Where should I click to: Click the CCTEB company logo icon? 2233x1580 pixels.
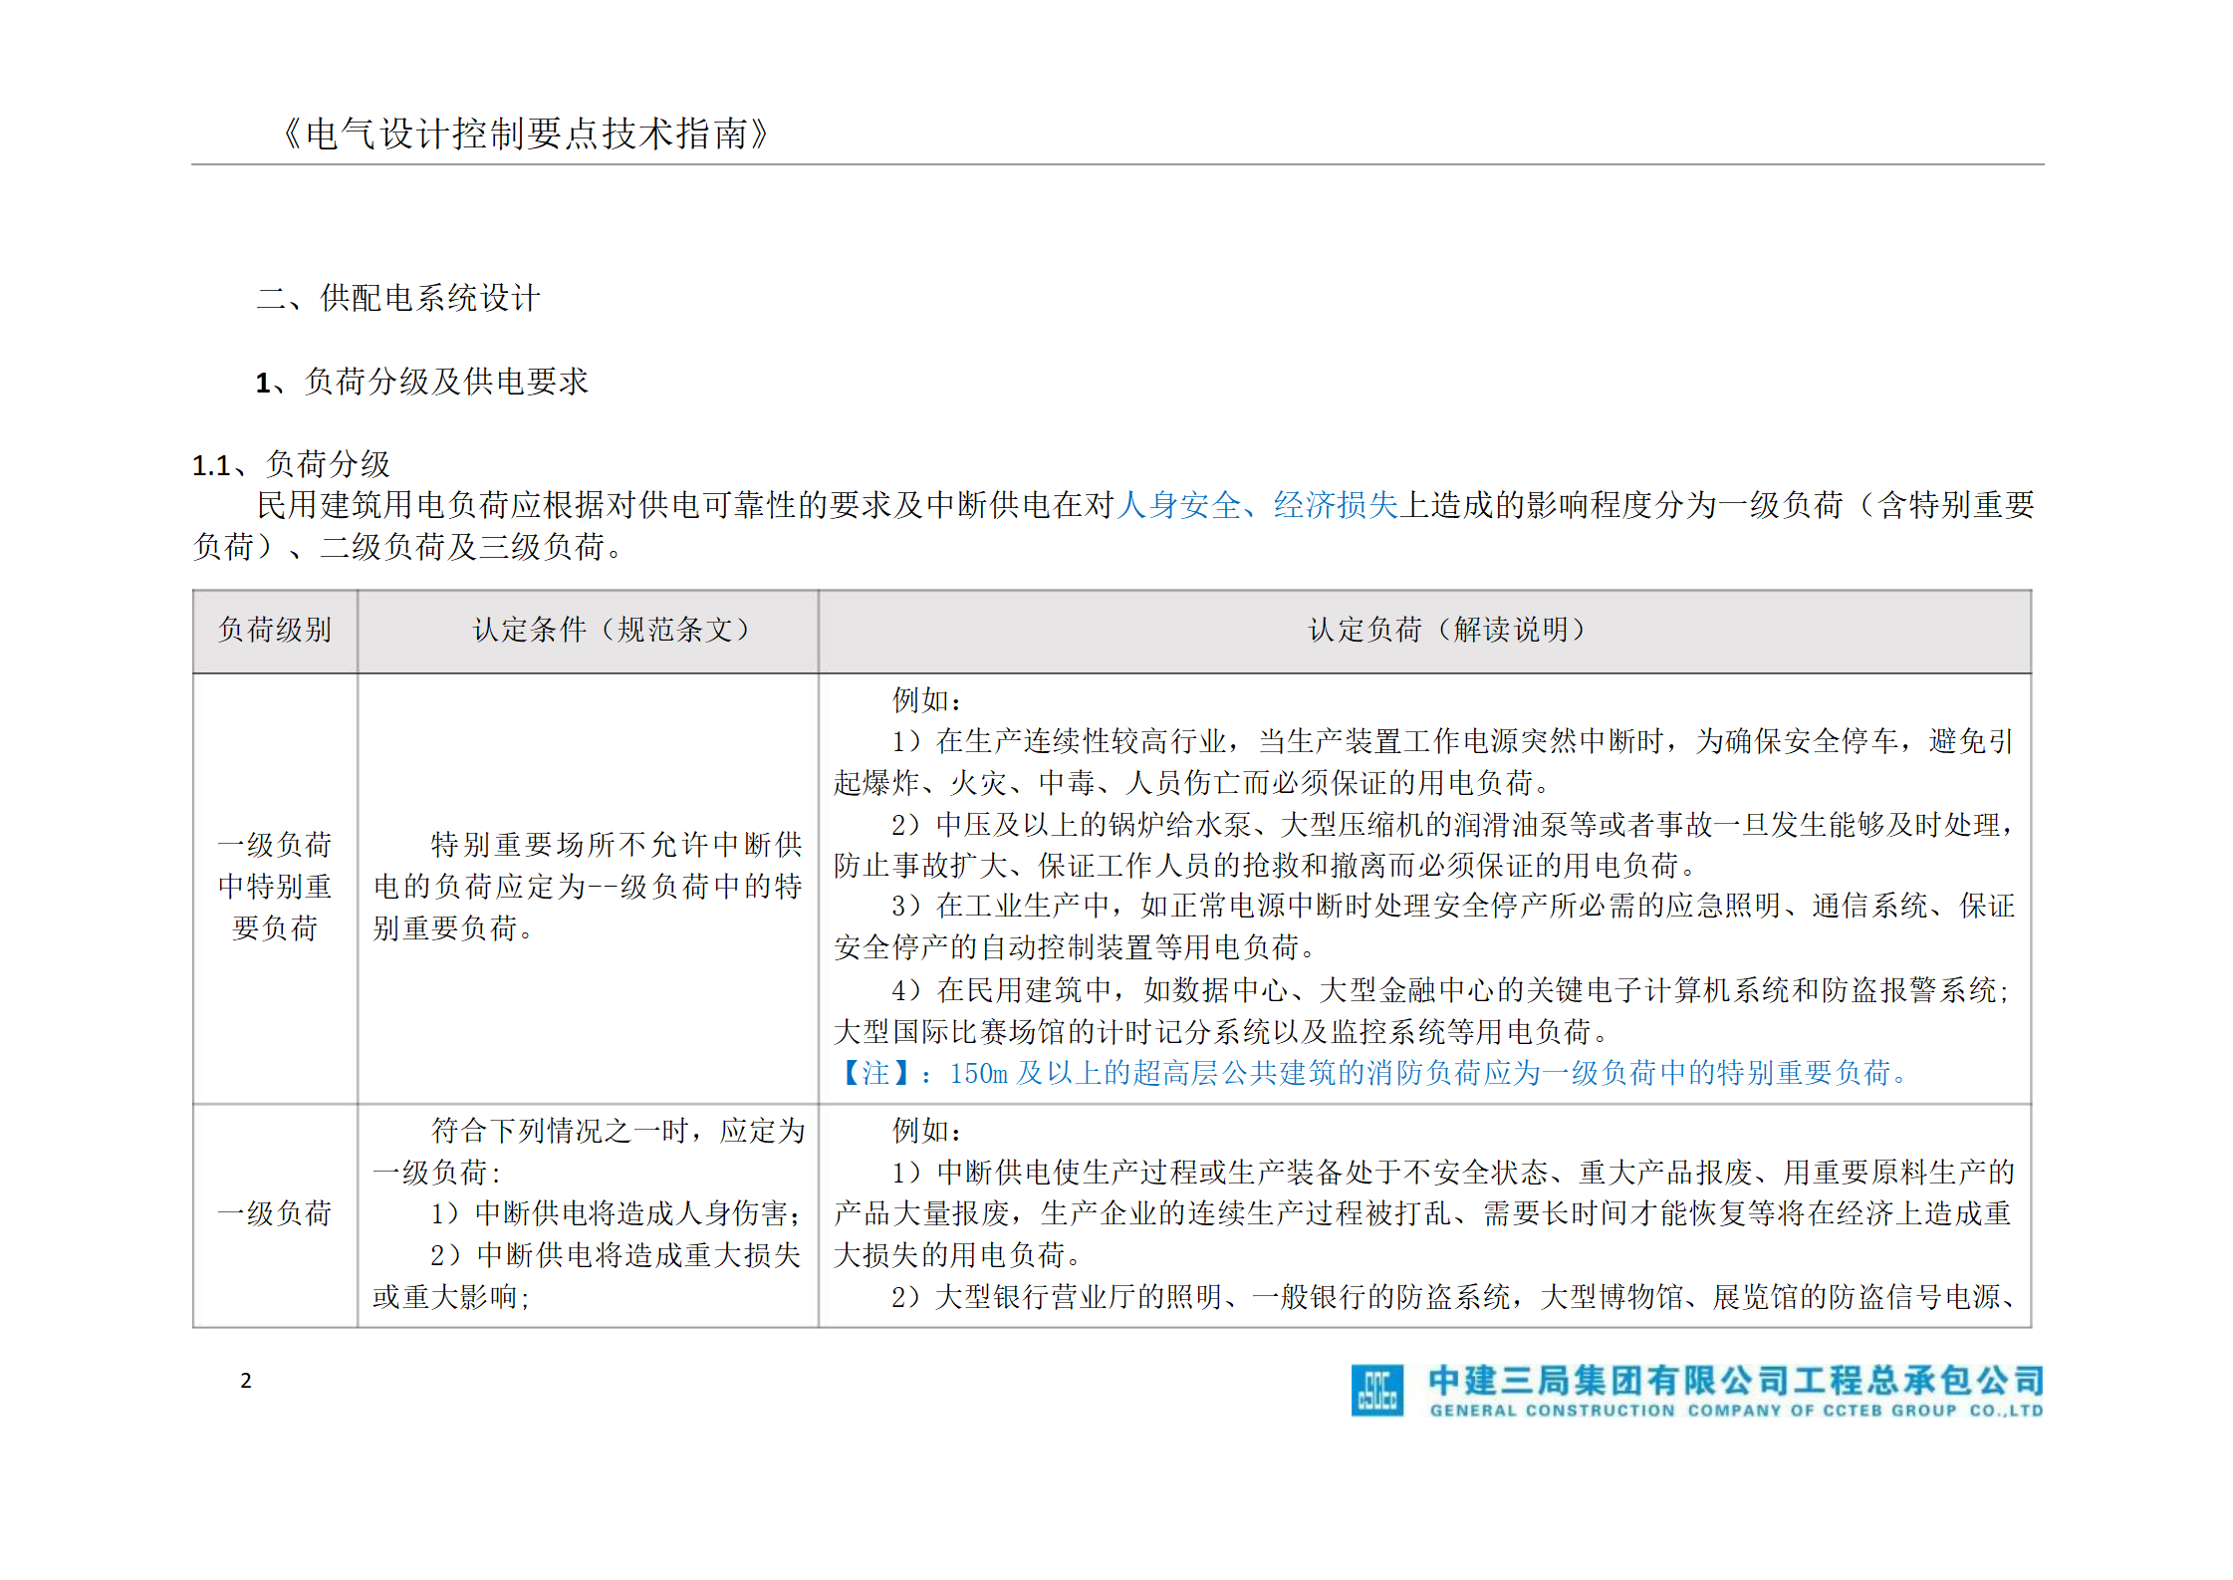pyautogui.click(x=1376, y=1390)
